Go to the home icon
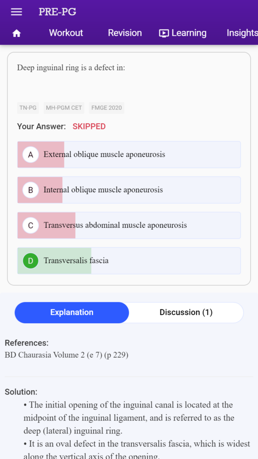Image resolution: width=258 pixels, height=459 pixels. (17, 33)
